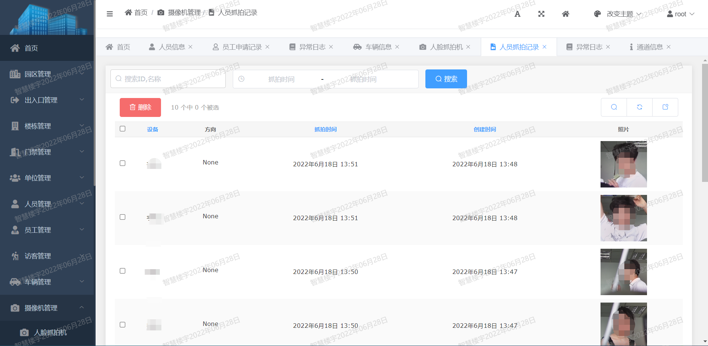Screen dimensions: 708x346
Task: Click the export icon button
Action: point(665,107)
